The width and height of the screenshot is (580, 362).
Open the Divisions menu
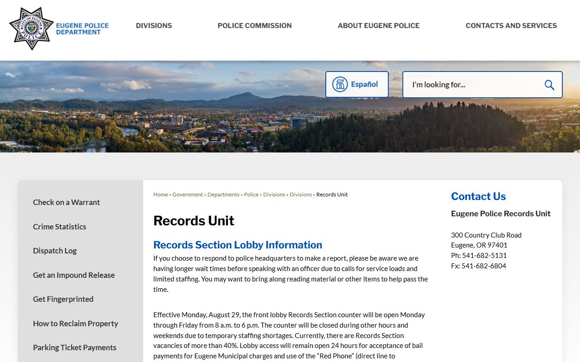click(154, 26)
